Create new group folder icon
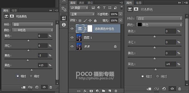Viewport: 189px width, 93px height. (104, 91)
